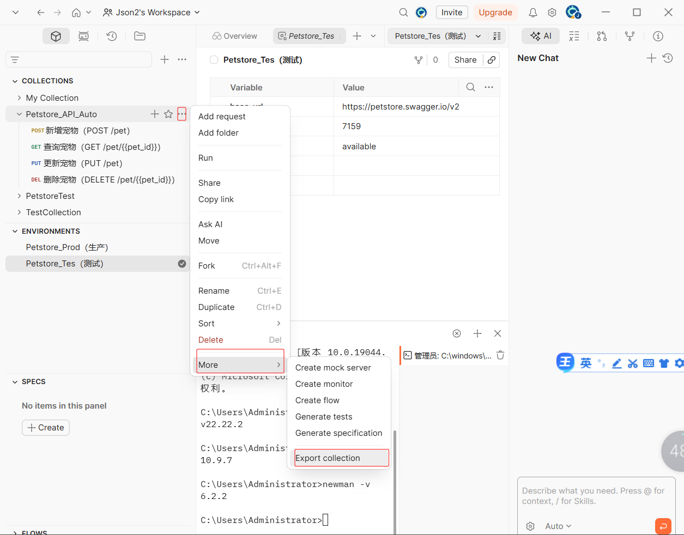This screenshot has width=684, height=535.
Task: Click the info icon in right toolbar
Action: [658, 36]
